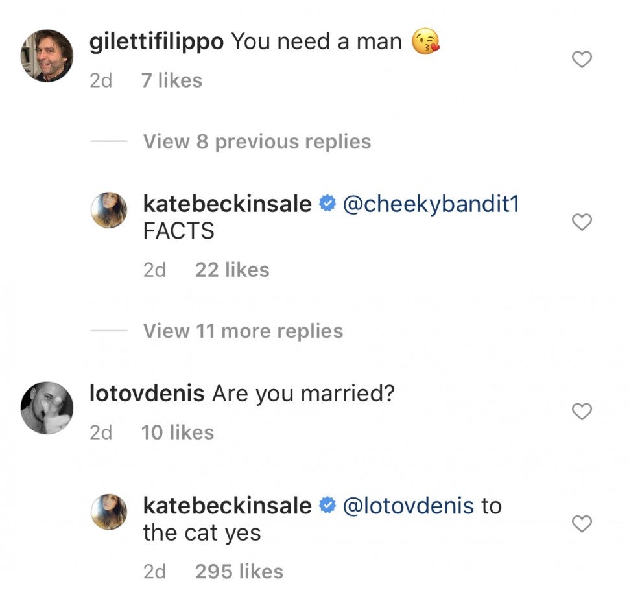Screen dimensions: 629x612
Task: Expand "View 8 previous replies"
Action: [257, 141]
